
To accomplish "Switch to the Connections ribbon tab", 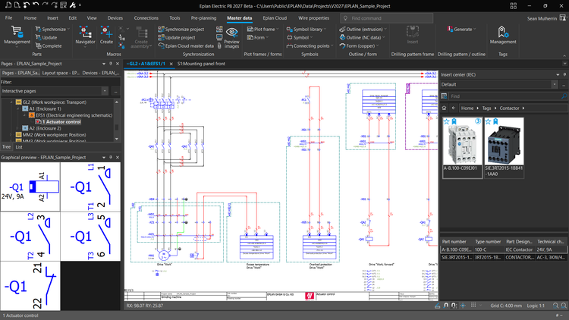I will [x=146, y=17].
